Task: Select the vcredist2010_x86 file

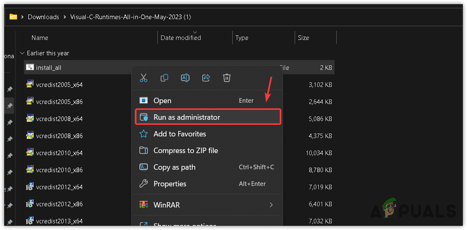Action: (60, 170)
